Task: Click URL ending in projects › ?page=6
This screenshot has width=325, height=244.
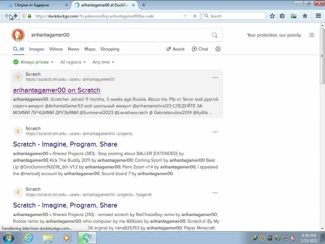Action: (x=89, y=195)
